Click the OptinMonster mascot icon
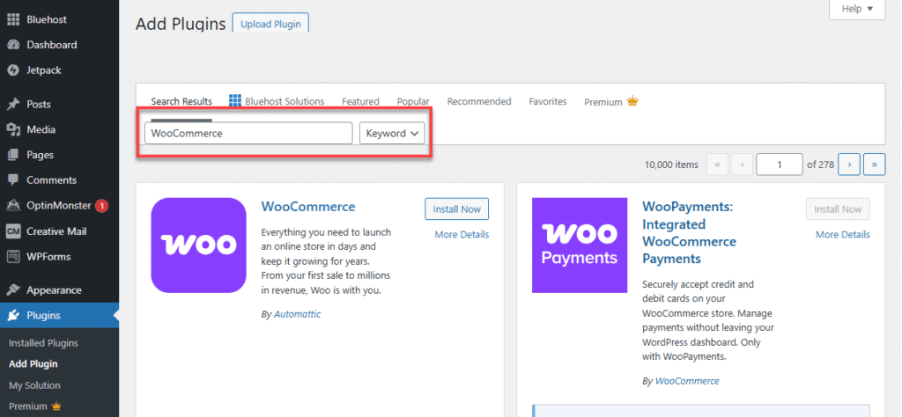 13,206
